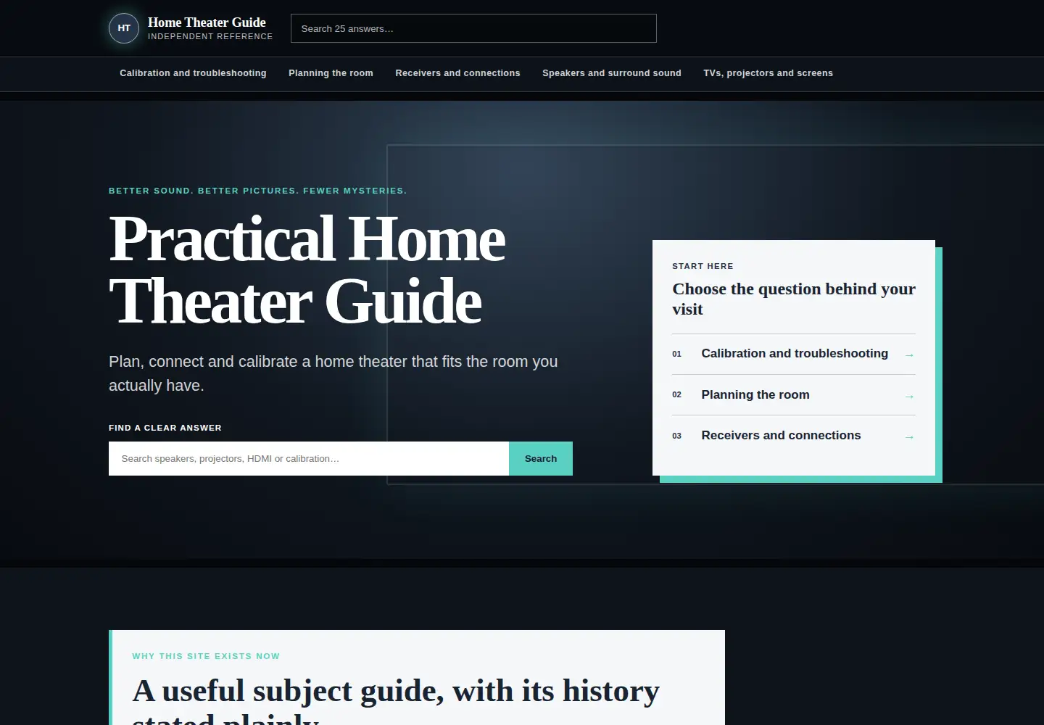Open TVs, projectors and screens nav item
The image size is (1044, 725).
pyautogui.click(x=768, y=73)
